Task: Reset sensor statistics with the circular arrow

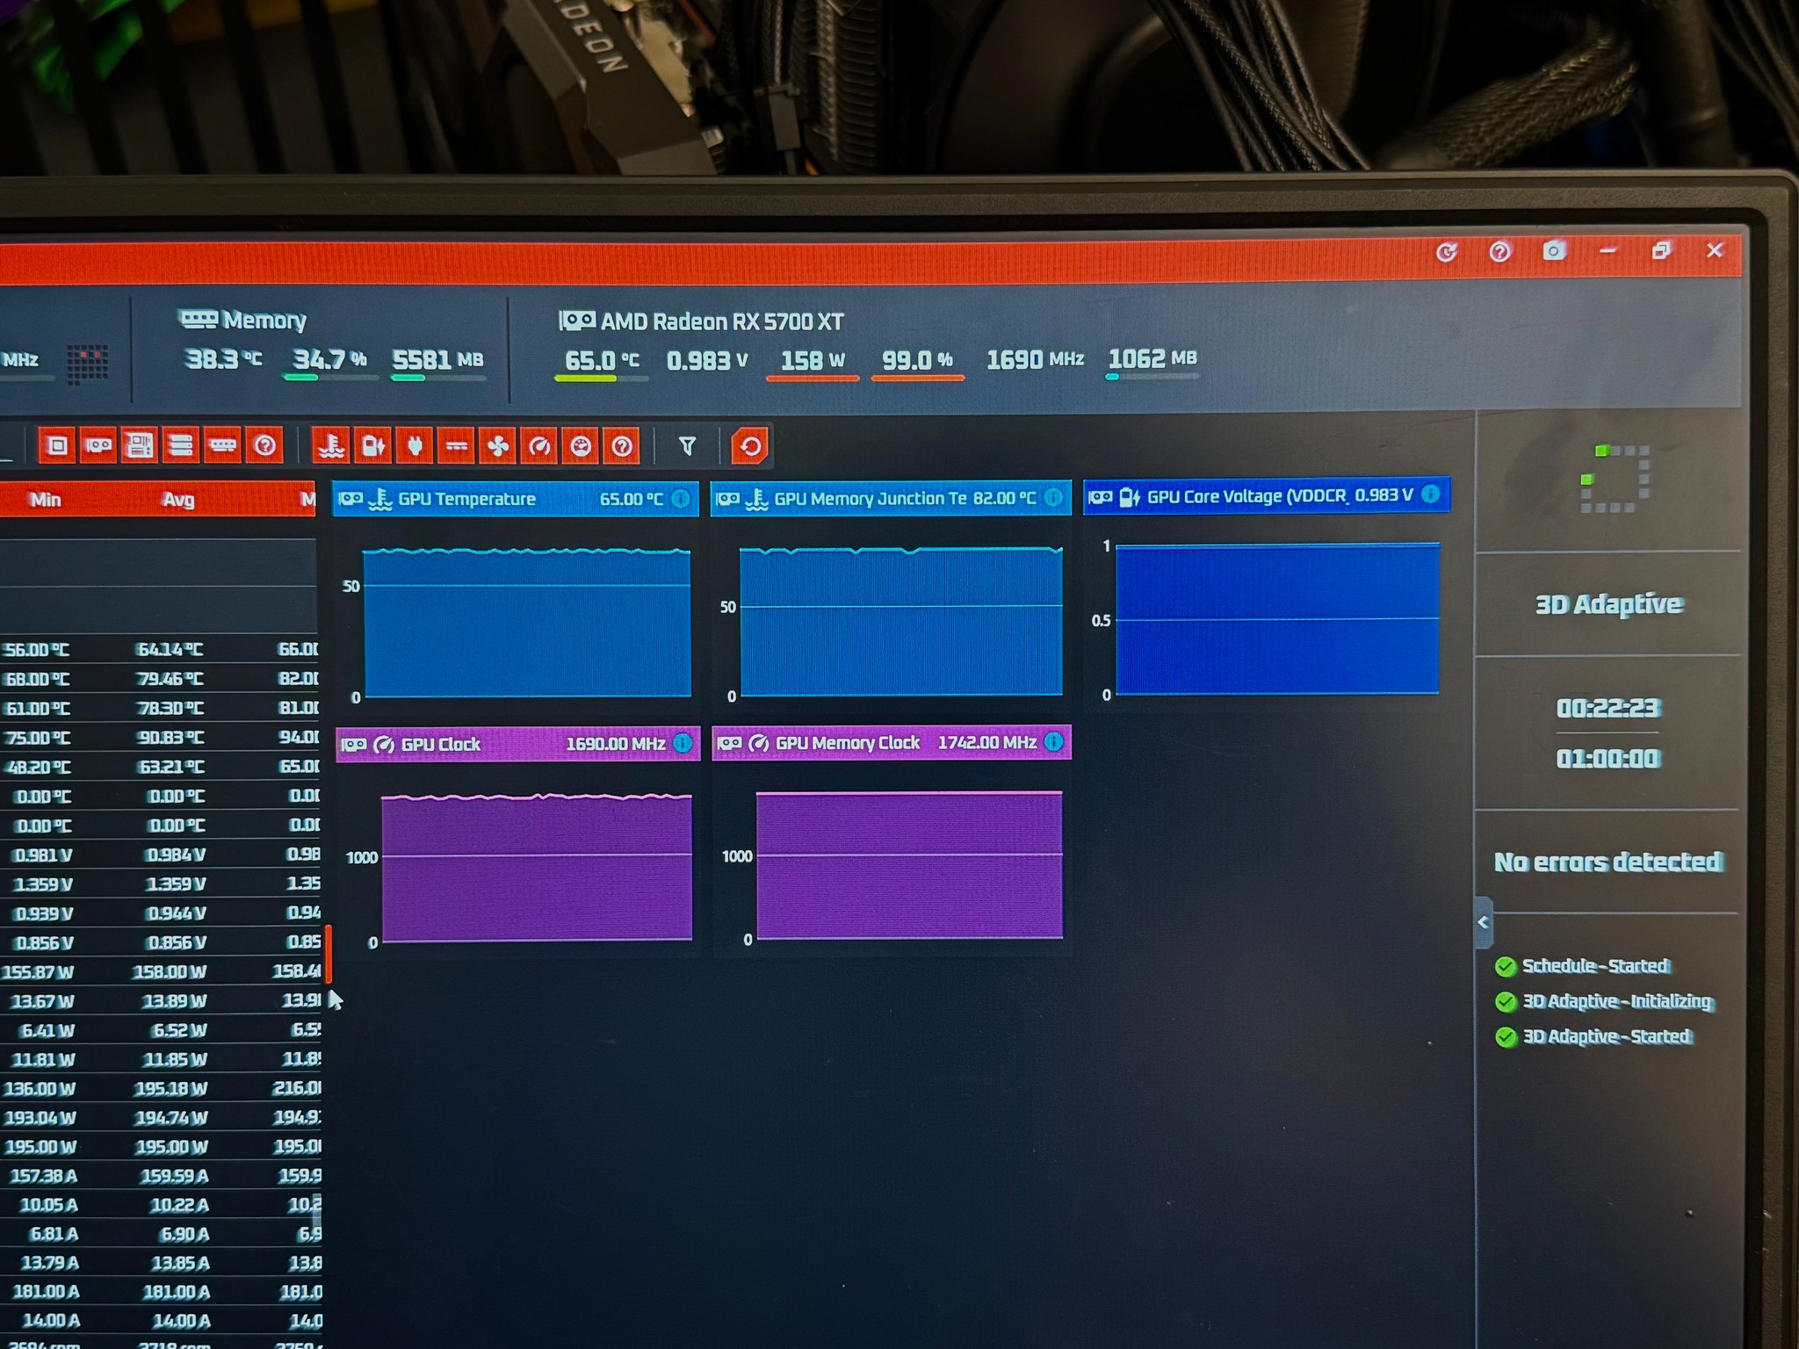Action: (750, 446)
